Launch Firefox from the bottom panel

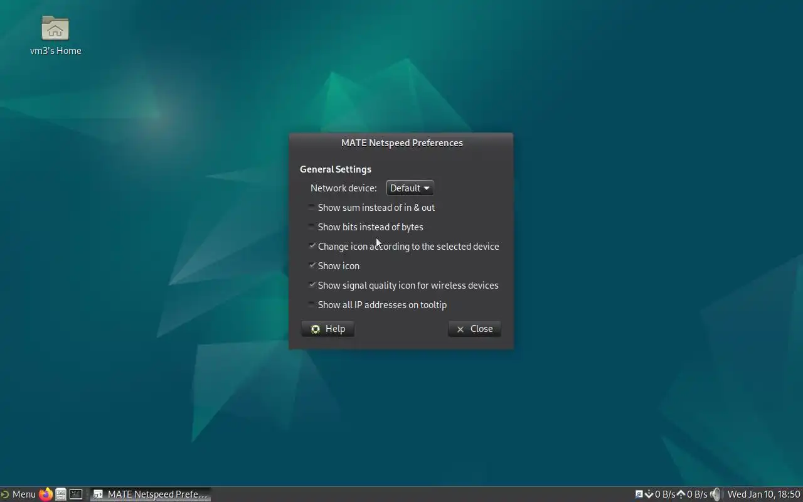[x=46, y=494]
